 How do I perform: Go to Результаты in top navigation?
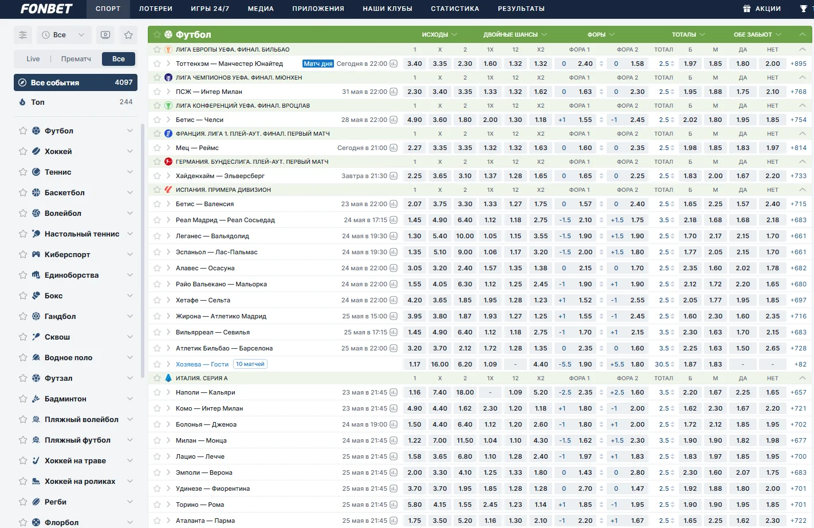[521, 9]
